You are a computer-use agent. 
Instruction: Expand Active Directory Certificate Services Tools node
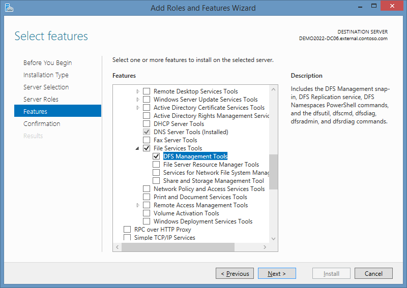pyautogui.click(x=138, y=108)
